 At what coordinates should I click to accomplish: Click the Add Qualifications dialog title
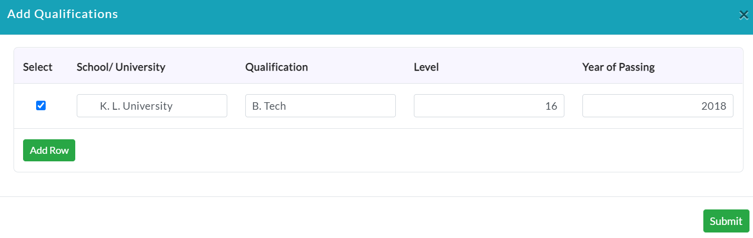63,14
